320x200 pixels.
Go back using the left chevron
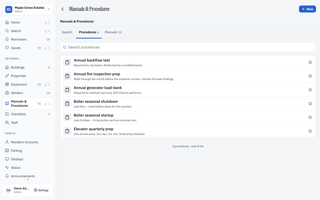tap(62, 9)
